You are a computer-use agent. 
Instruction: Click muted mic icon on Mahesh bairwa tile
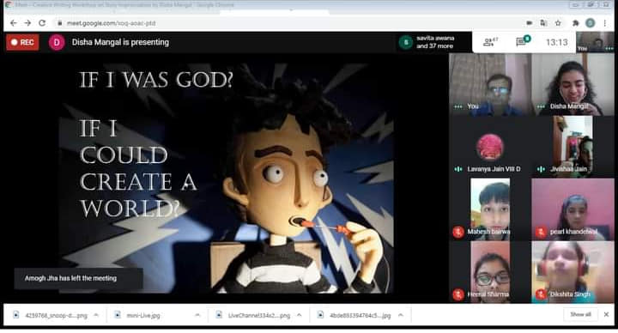pos(458,232)
